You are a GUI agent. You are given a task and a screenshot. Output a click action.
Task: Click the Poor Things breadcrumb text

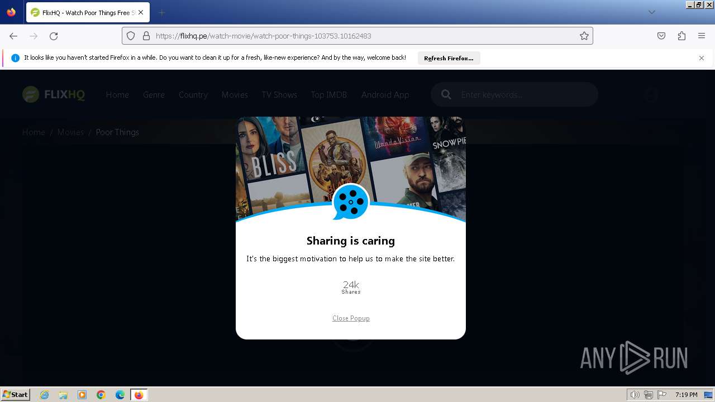pyautogui.click(x=117, y=132)
